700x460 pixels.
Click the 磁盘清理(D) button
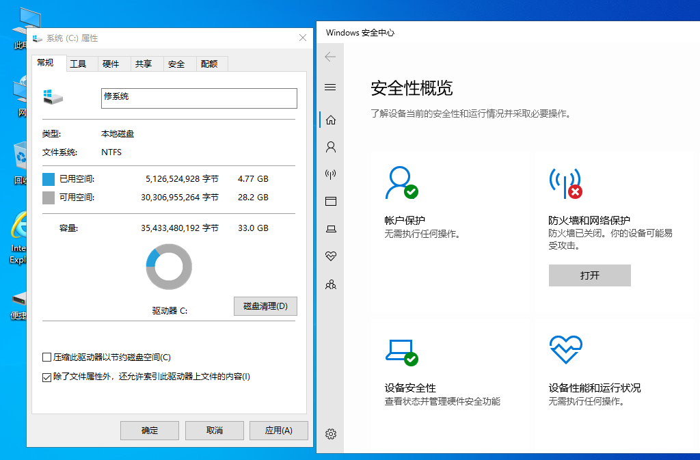[265, 306]
